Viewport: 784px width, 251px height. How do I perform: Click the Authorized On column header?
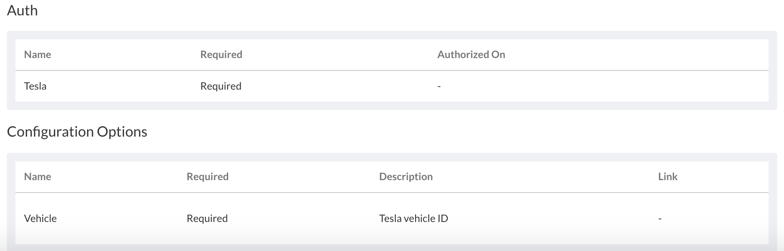[x=471, y=55]
